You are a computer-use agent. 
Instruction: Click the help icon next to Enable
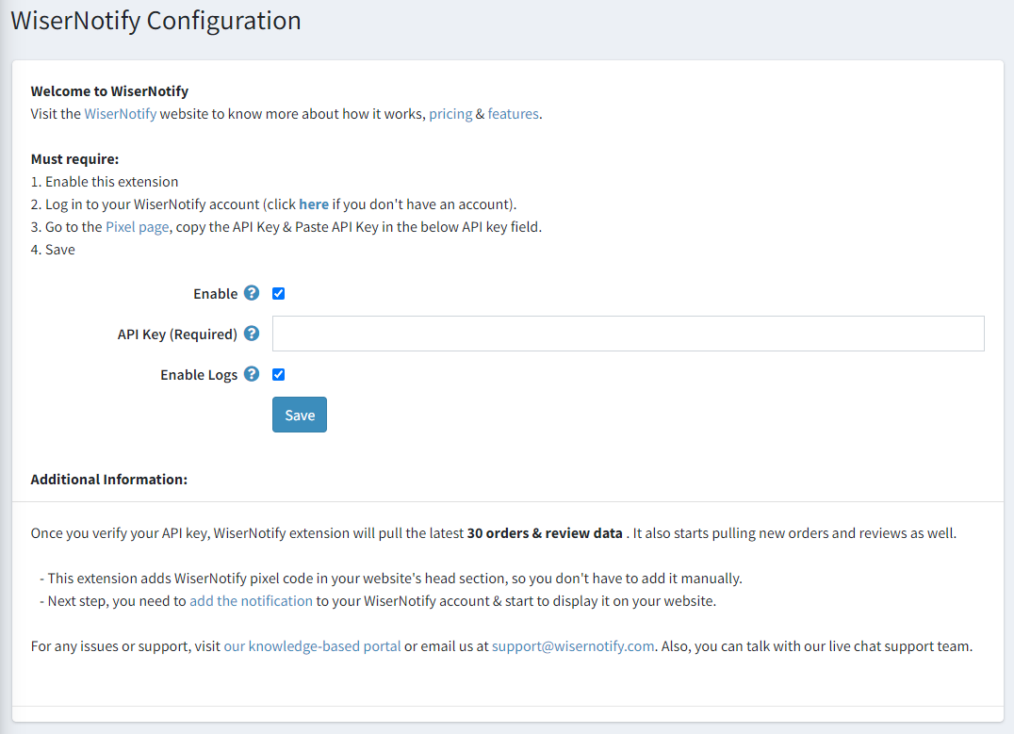point(252,293)
